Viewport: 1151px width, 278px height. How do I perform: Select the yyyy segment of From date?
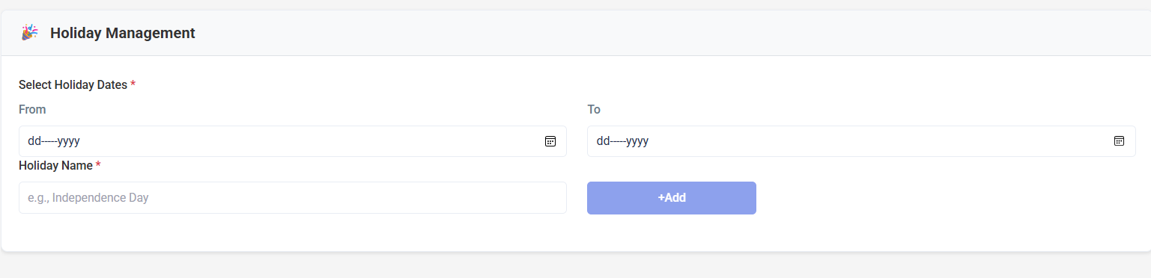pyautogui.click(x=69, y=141)
